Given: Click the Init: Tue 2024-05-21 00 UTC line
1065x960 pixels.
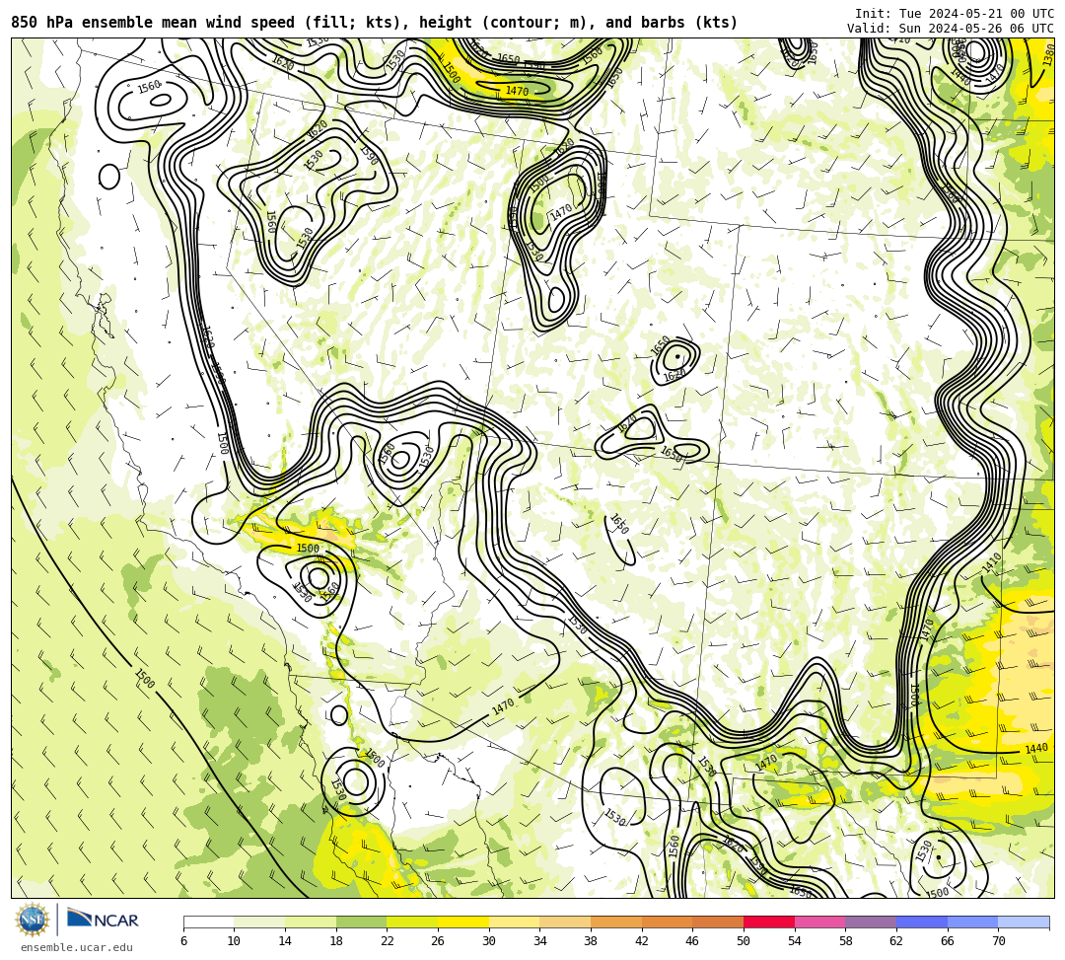Looking at the screenshot, I should click(x=955, y=14).
